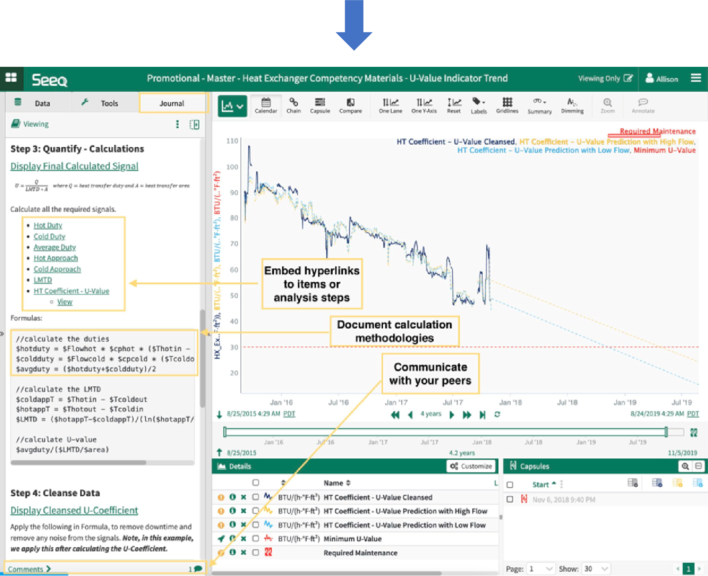Check the Required Maintenance row
This screenshot has height=576, width=708.
(256, 552)
